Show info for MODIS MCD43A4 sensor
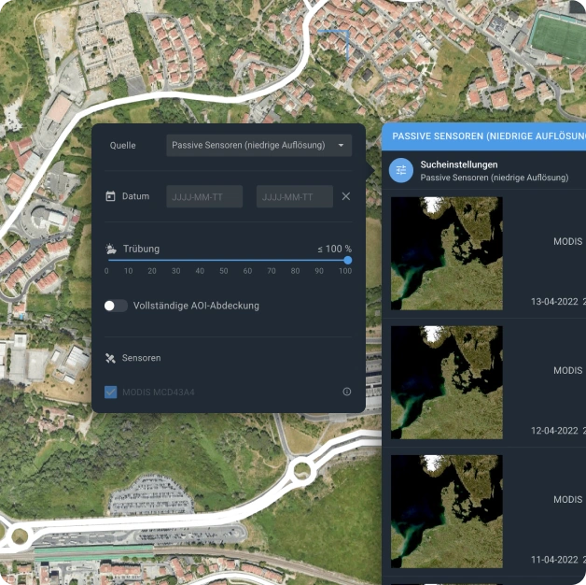Viewport: 586px width, 585px height. (x=347, y=392)
